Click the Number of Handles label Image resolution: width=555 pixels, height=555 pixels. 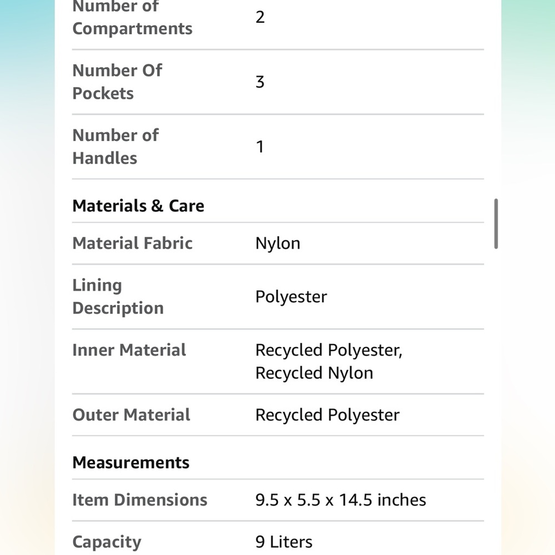[115, 147]
